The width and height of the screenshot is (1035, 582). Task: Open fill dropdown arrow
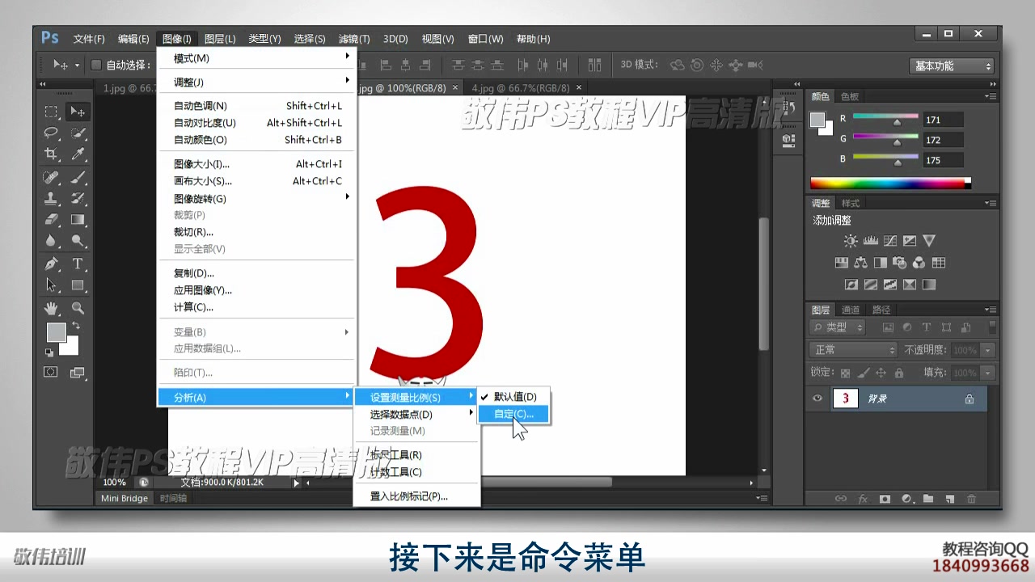click(x=987, y=373)
